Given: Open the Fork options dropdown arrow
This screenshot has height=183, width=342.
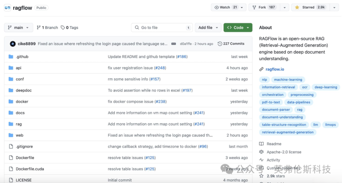Looking at the screenshot, I should [285, 7].
